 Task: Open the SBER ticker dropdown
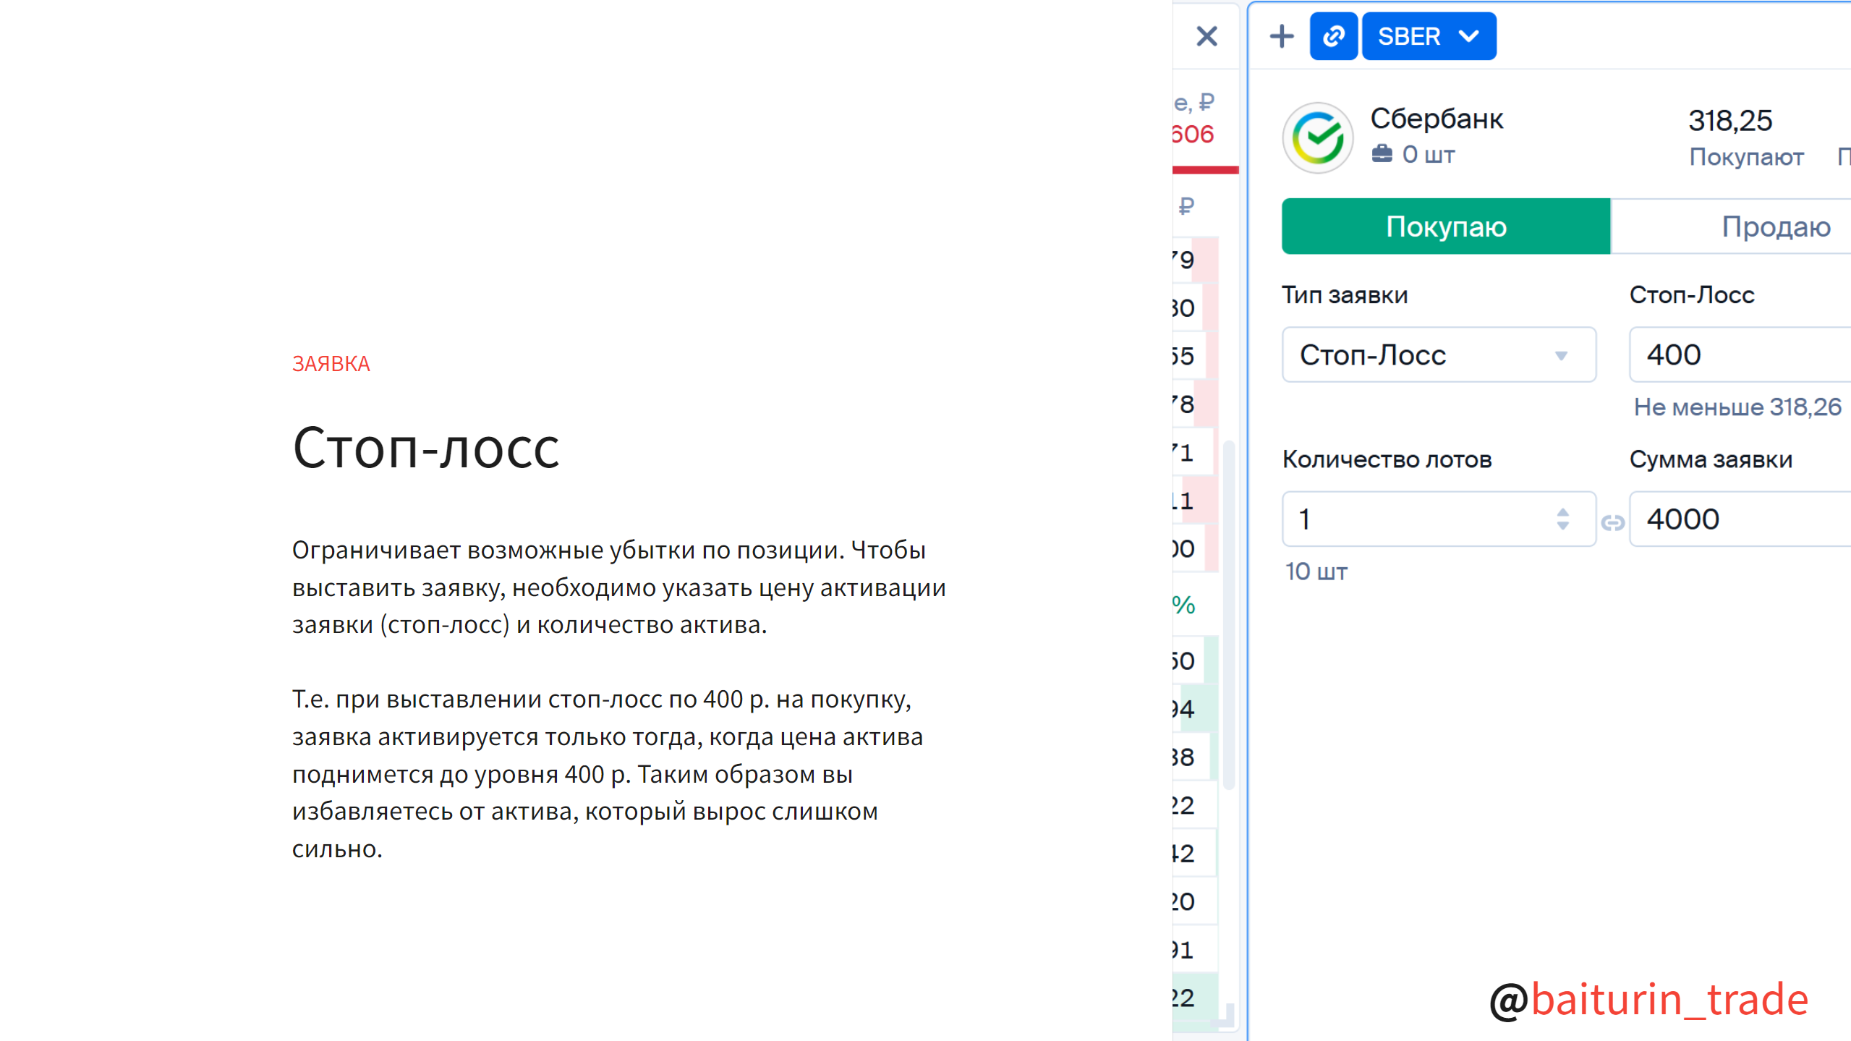point(1429,36)
